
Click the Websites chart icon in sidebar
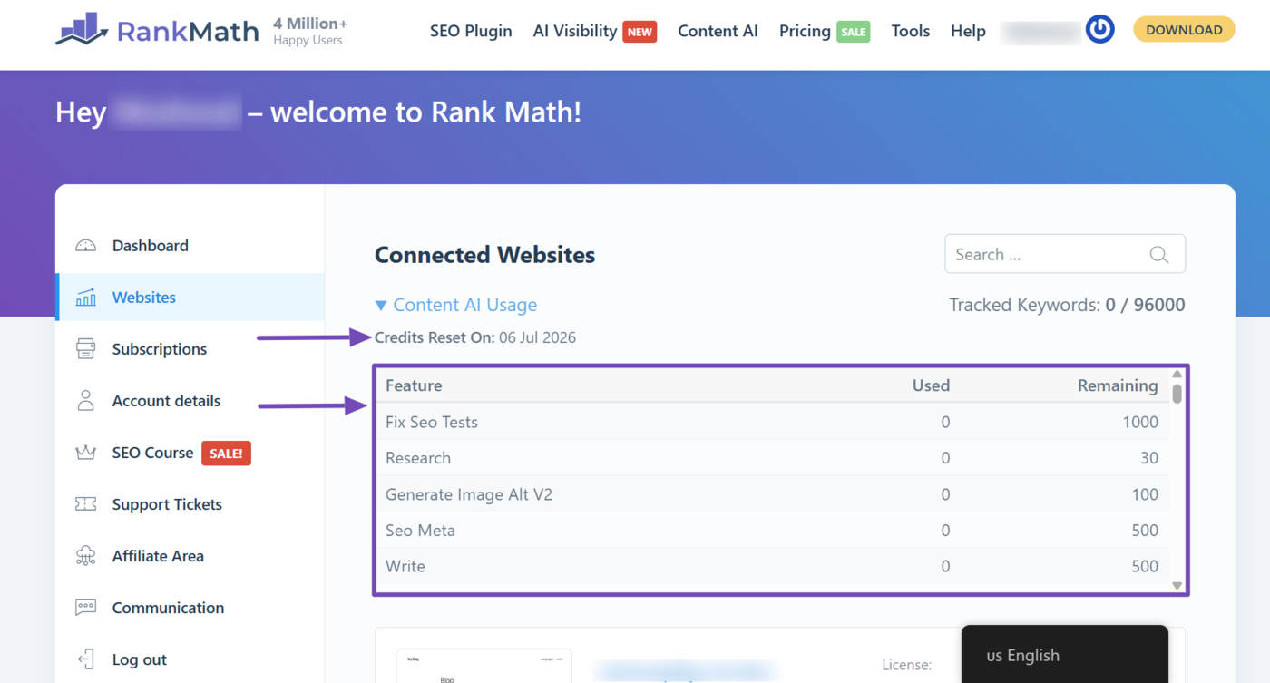coord(86,298)
